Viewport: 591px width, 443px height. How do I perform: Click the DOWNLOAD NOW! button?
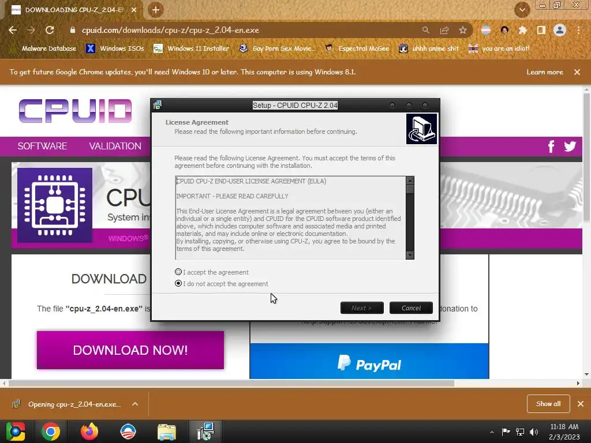click(130, 350)
